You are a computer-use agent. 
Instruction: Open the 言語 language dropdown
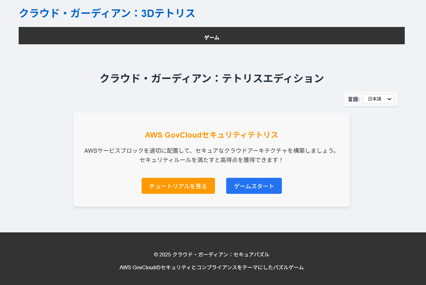tap(378, 99)
